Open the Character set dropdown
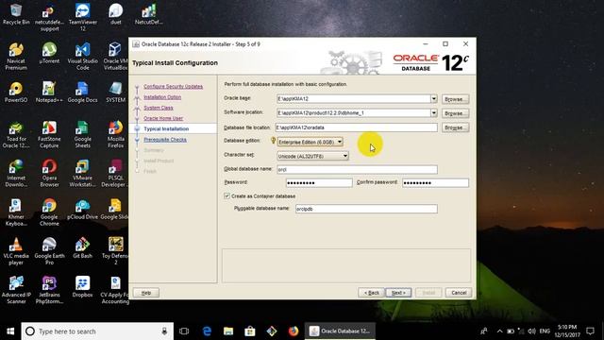This screenshot has height=340, width=604. click(x=312, y=156)
